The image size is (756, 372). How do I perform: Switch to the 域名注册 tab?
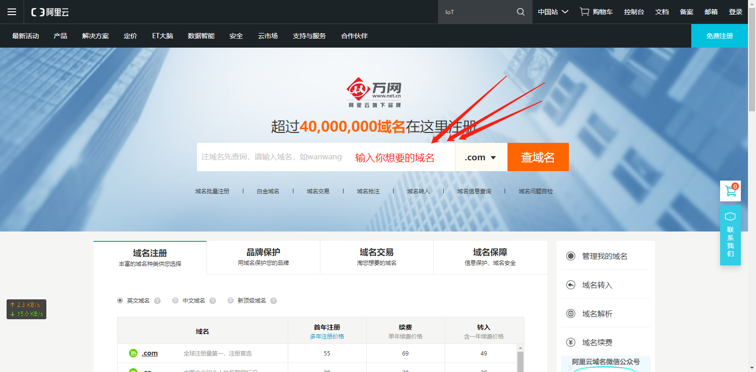pyautogui.click(x=150, y=257)
